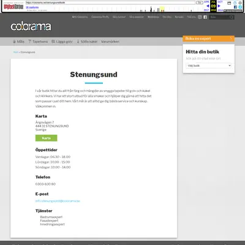Click the Colorama logo

[31, 26]
